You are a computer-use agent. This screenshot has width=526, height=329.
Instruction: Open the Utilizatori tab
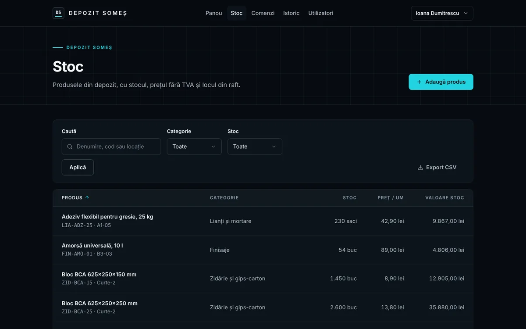[x=321, y=13]
